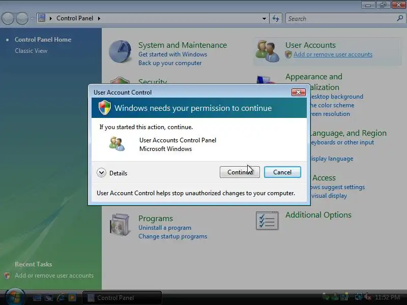Open the Programs category heading
This screenshot has width=407, height=305.
pyautogui.click(x=156, y=219)
